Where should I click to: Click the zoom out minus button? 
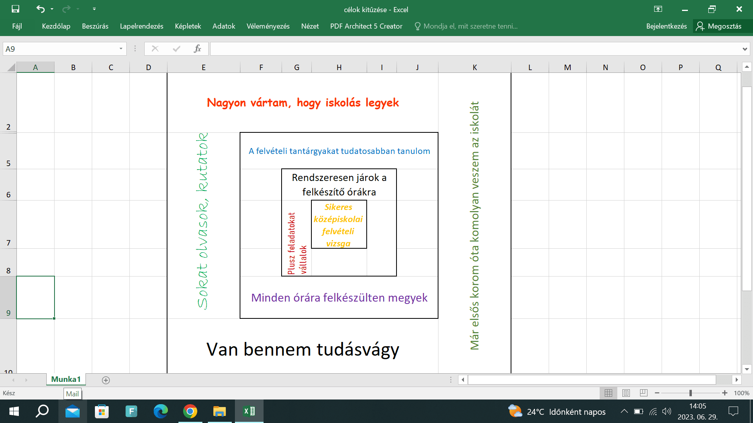pos(657,393)
